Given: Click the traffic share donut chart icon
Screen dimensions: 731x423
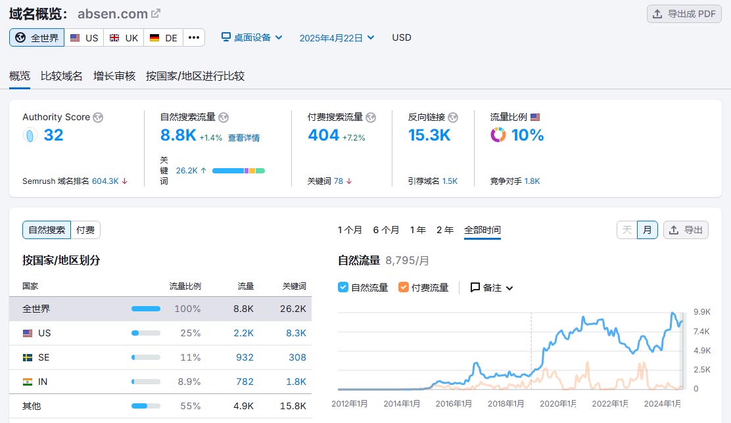Looking at the screenshot, I should point(498,135).
